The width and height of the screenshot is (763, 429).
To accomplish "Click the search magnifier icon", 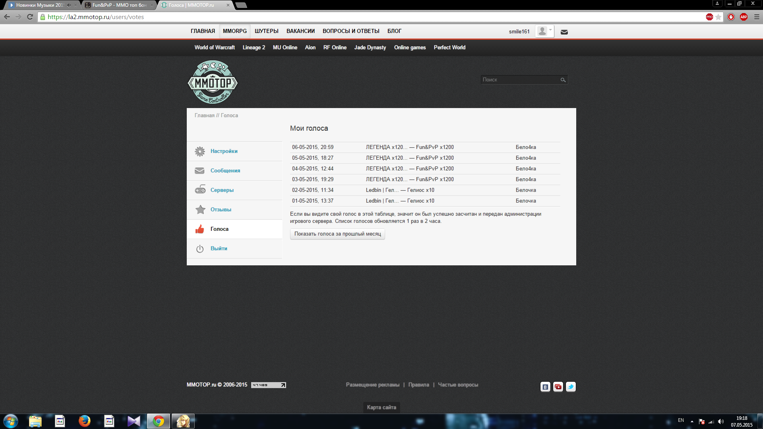I will click(563, 80).
